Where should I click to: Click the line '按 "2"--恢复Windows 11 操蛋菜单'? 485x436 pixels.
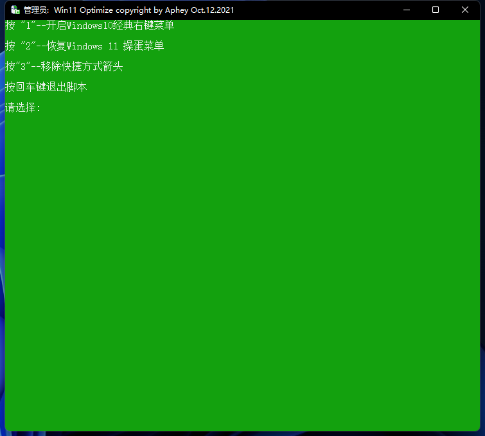tap(84, 46)
